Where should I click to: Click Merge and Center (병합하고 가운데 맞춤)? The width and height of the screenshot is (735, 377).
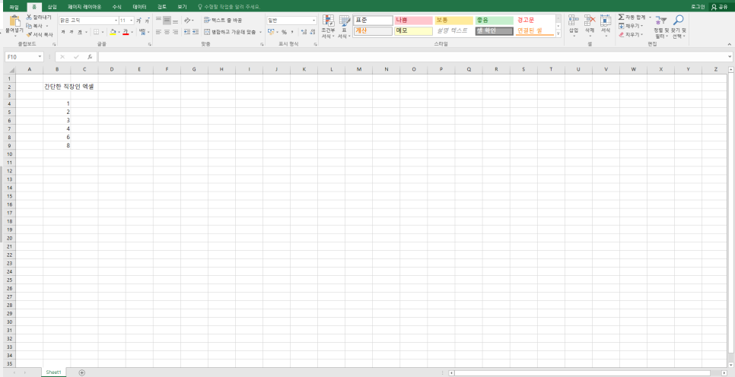pyautogui.click(x=230, y=32)
